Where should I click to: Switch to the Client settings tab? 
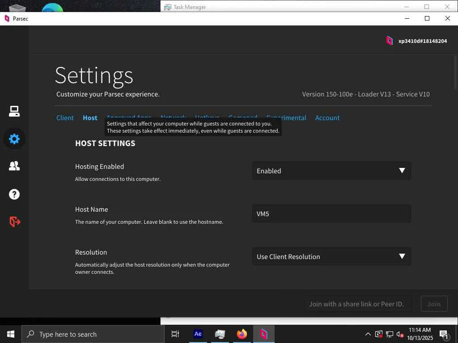(65, 118)
